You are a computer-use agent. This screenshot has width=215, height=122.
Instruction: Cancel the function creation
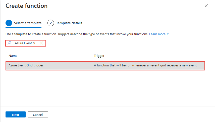coord(38,115)
